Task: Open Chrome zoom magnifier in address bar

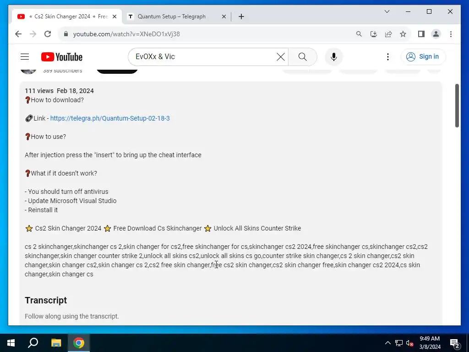Action: click(x=359, y=34)
